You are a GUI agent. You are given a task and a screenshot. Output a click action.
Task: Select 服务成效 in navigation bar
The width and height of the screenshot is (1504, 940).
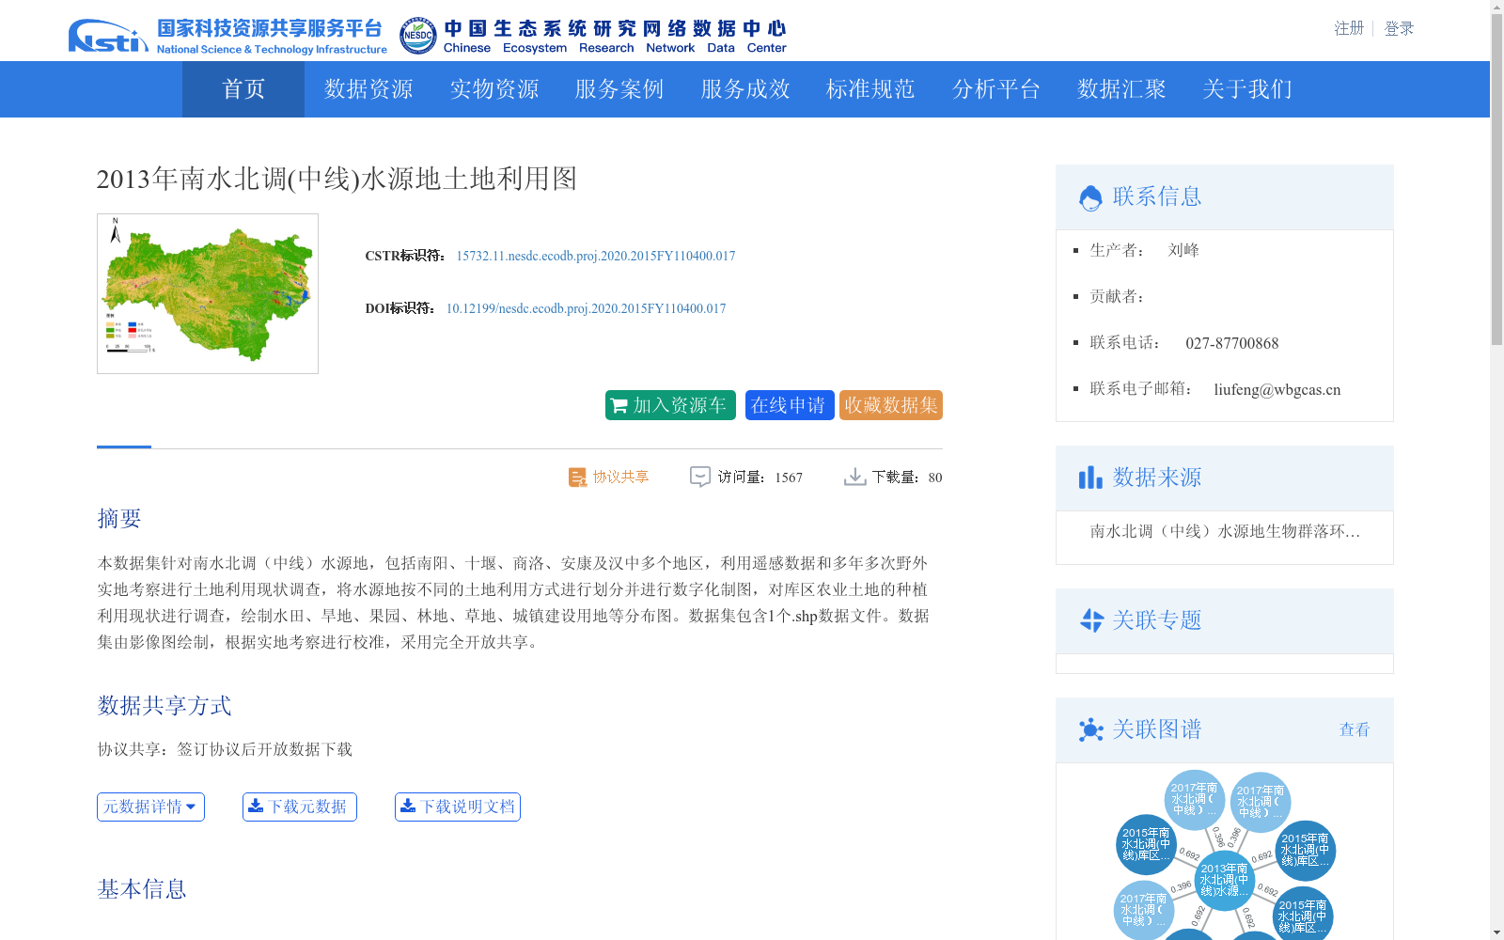pyautogui.click(x=745, y=89)
